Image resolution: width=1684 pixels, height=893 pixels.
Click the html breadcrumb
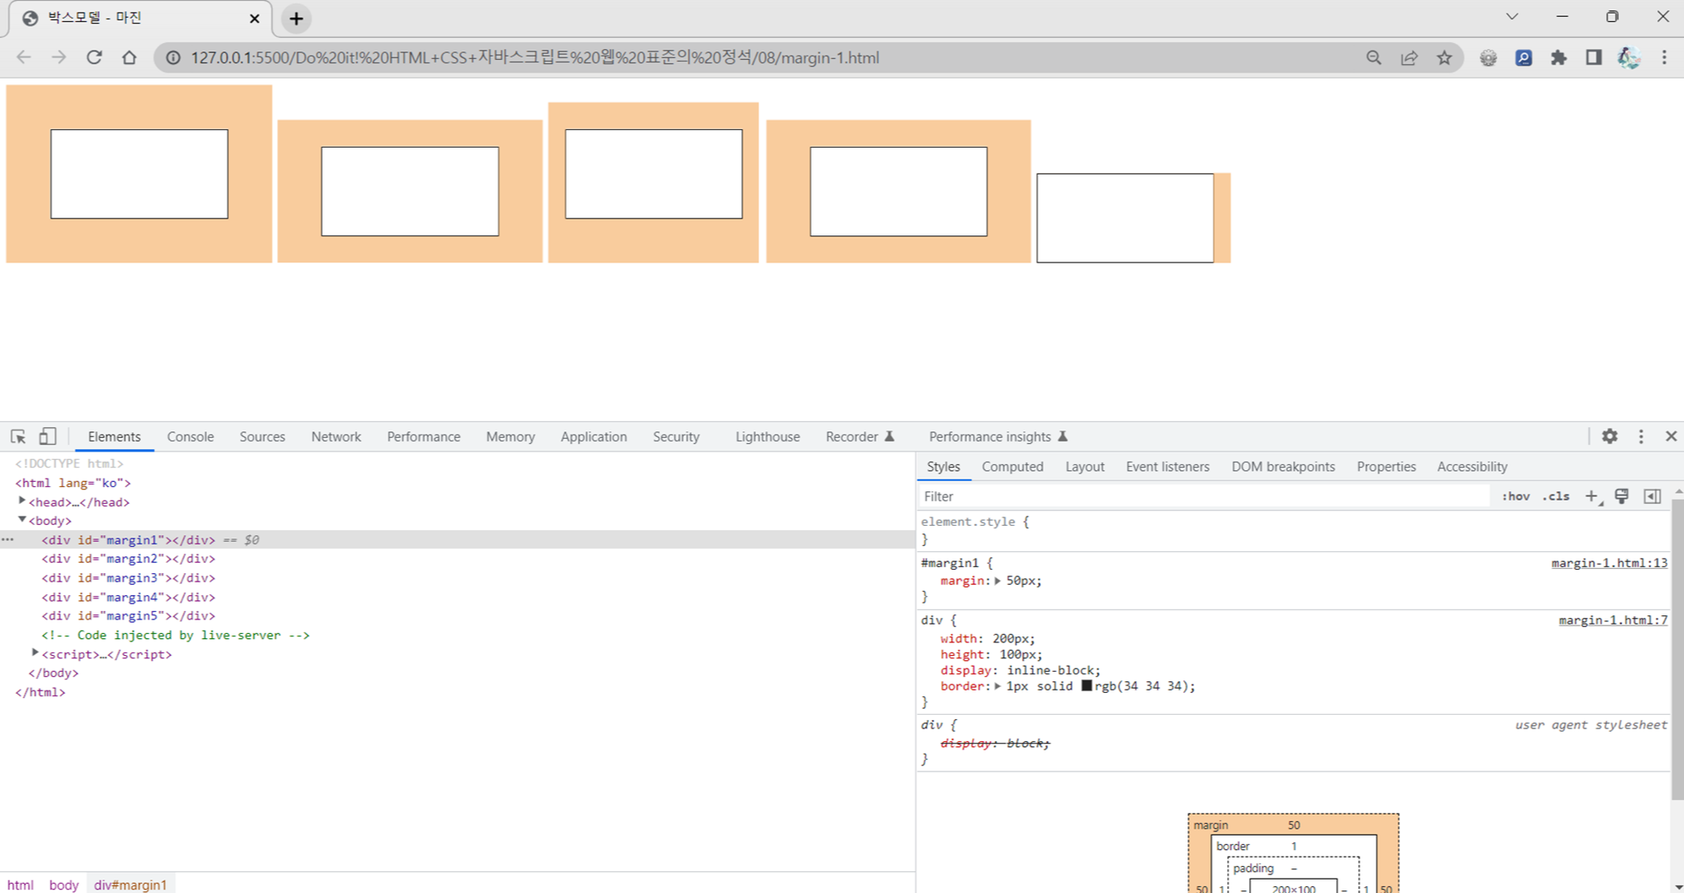click(x=20, y=885)
